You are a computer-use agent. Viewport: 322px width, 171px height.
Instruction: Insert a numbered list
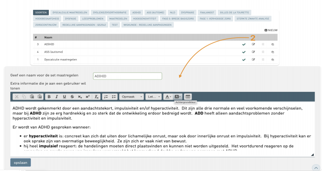click(106, 97)
